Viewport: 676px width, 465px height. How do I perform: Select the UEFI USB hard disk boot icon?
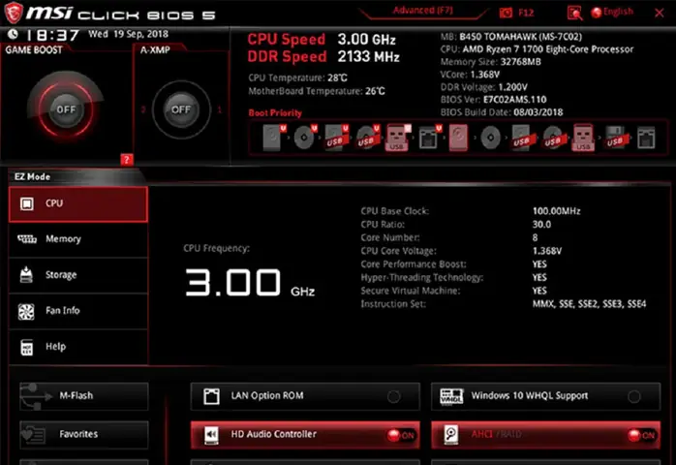coord(335,138)
